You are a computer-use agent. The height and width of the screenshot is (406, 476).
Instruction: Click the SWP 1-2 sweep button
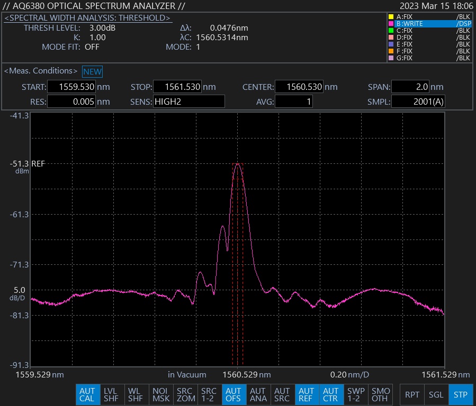355,394
